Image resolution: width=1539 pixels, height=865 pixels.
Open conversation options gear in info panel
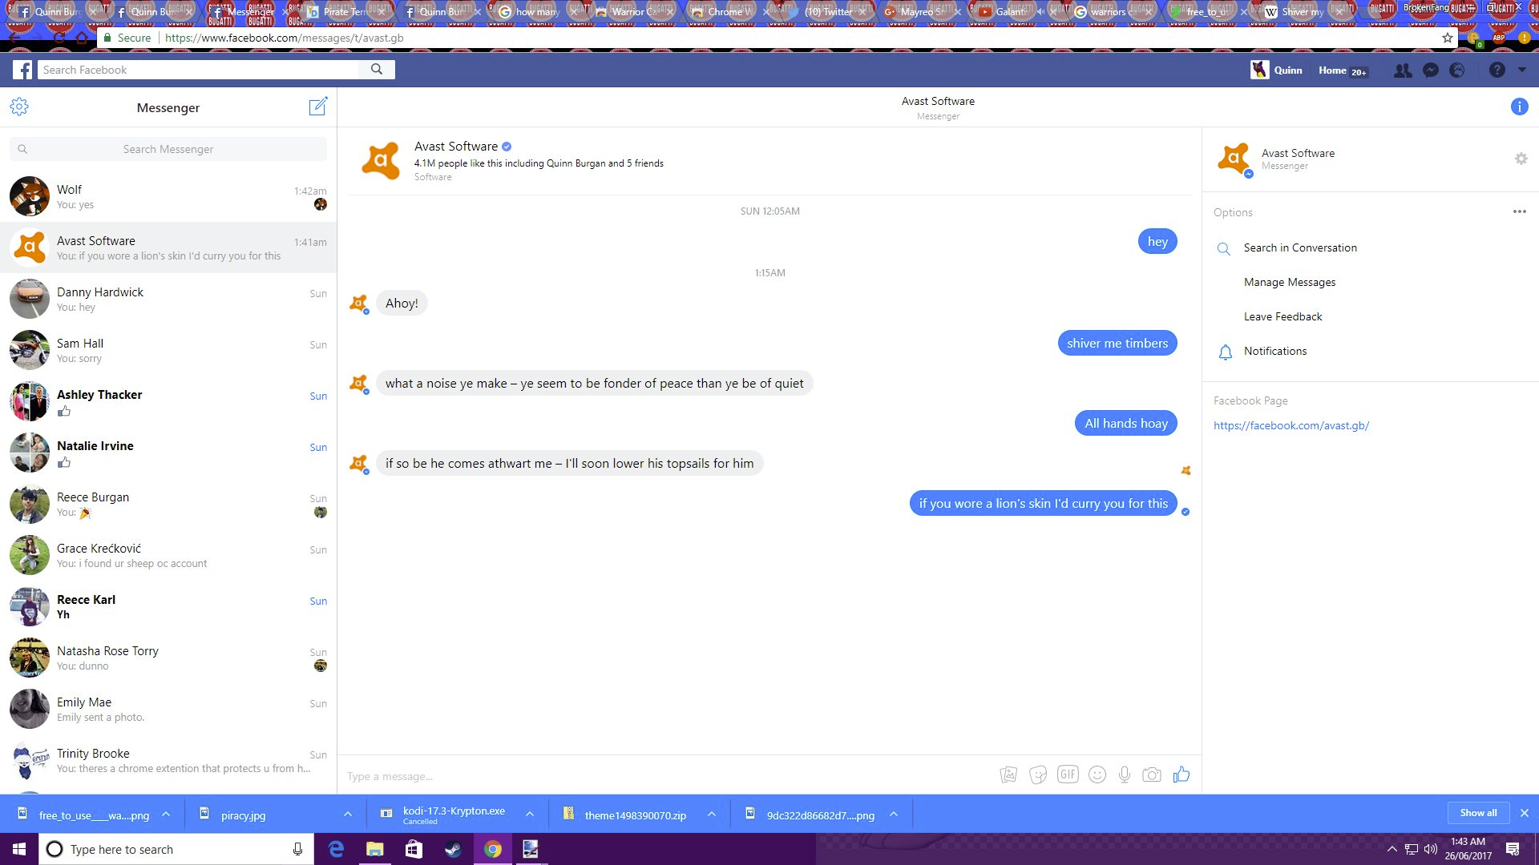(1521, 159)
